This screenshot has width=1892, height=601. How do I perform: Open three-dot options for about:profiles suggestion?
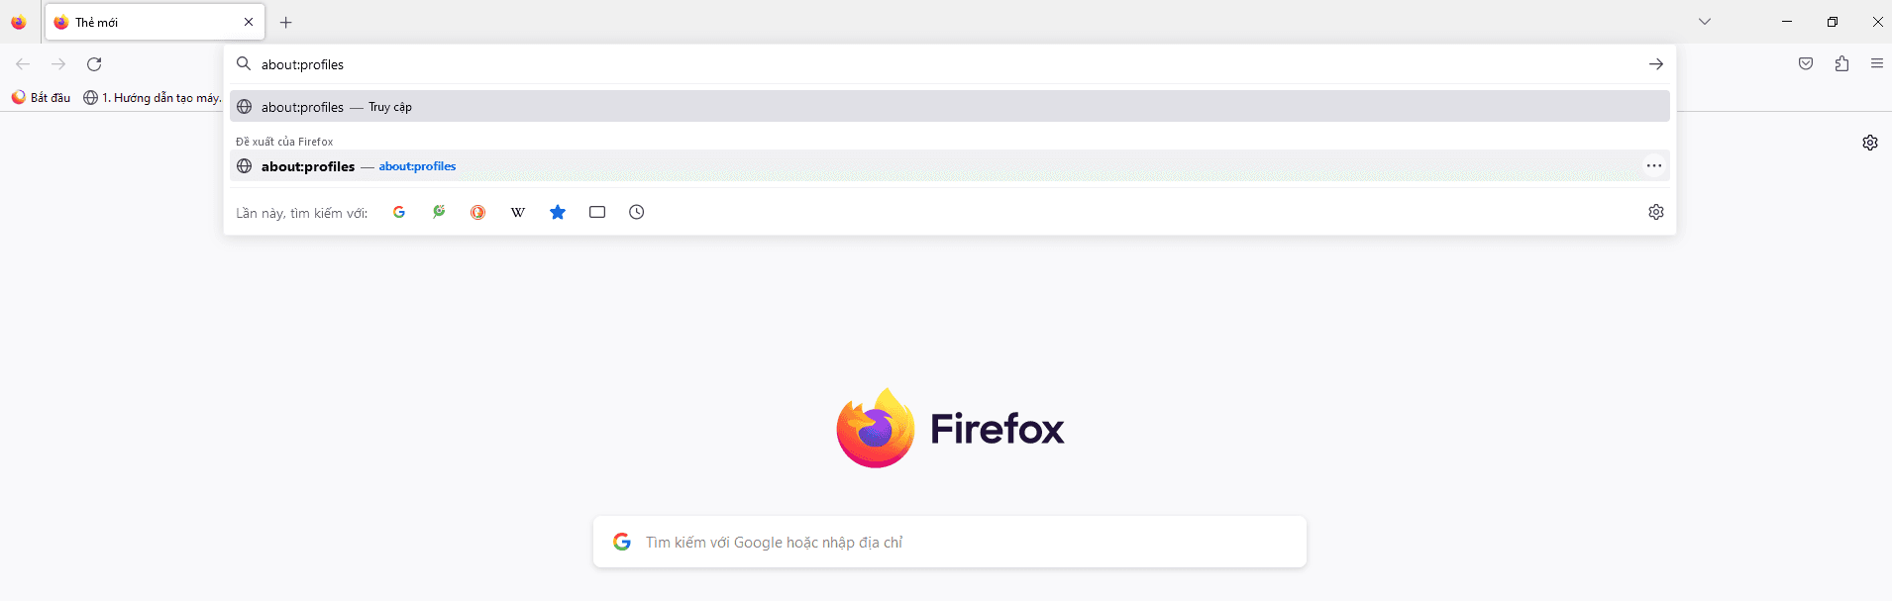1654,165
